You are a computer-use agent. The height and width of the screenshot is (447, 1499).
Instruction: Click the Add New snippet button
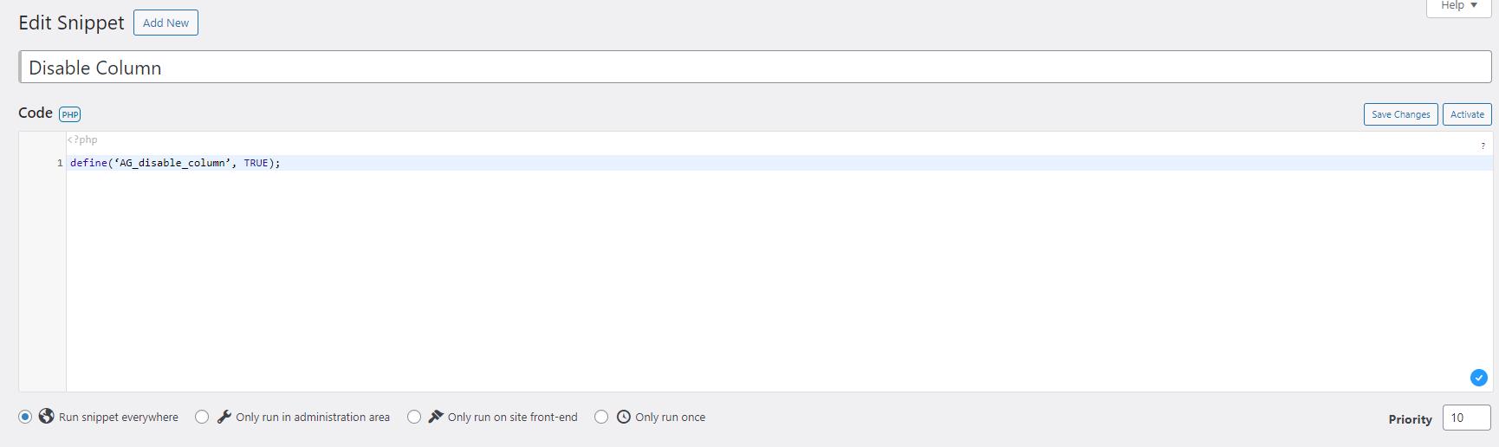(165, 23)
